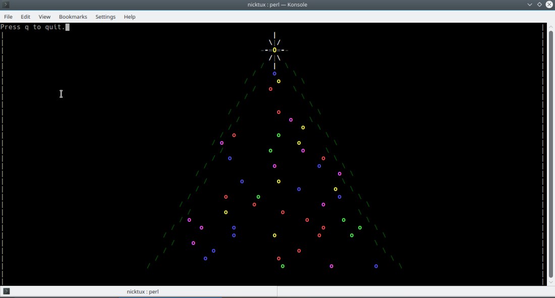Screen dimensions: 555x298
Task: Open the Edit menu
Action: point(25,17)
